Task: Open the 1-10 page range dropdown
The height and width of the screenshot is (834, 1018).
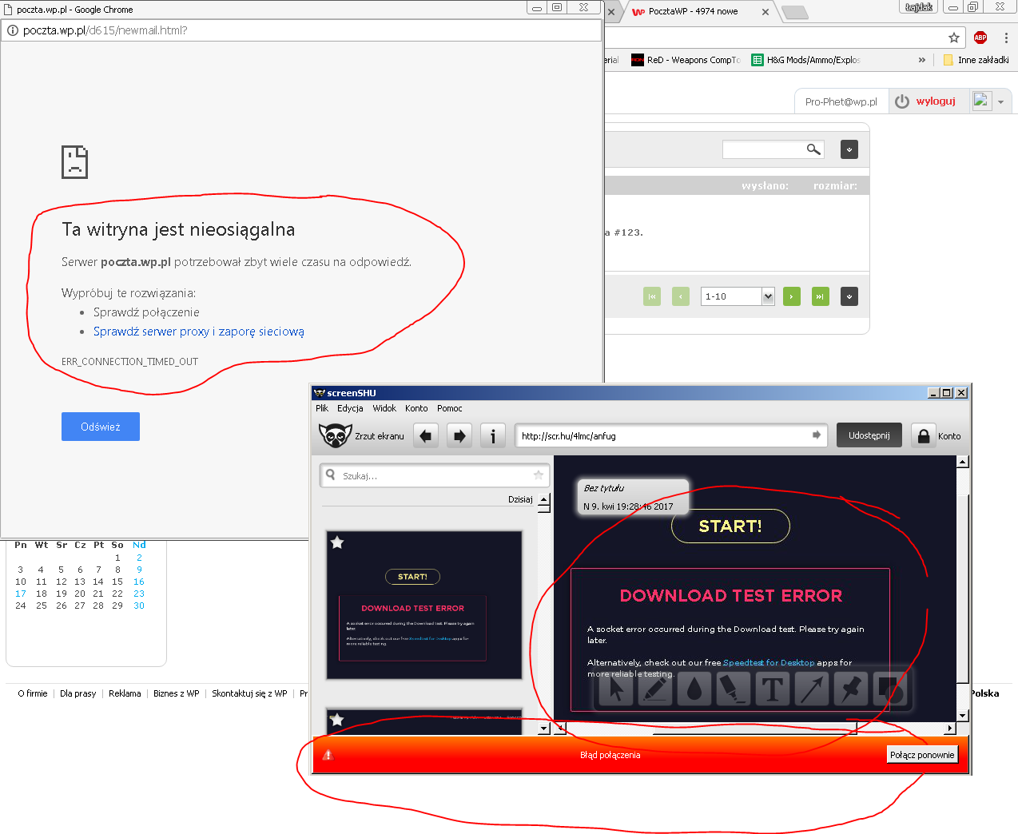Action: 738,296
